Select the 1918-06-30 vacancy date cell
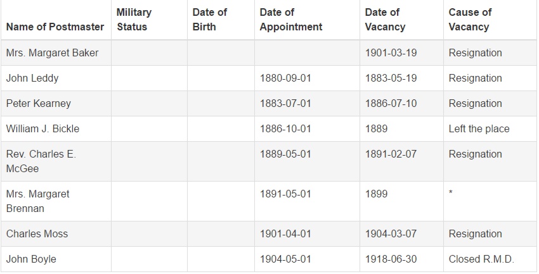 tap(391, 259)
